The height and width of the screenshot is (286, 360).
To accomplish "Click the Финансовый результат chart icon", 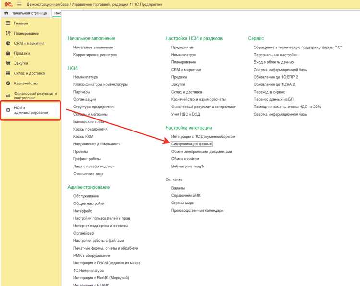I will 8,95.
